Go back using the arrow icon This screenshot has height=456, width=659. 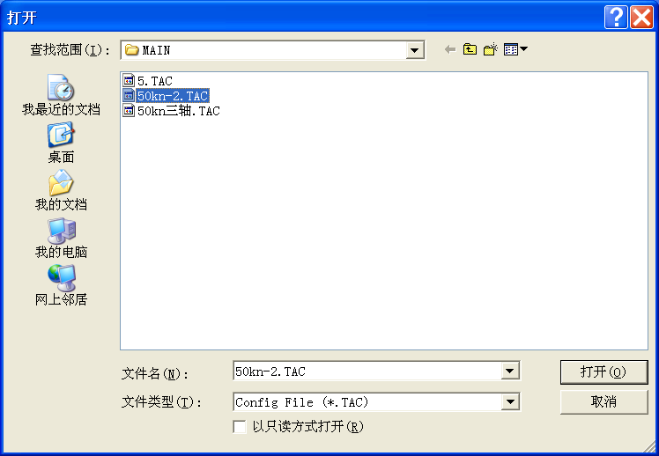(450, 49)
